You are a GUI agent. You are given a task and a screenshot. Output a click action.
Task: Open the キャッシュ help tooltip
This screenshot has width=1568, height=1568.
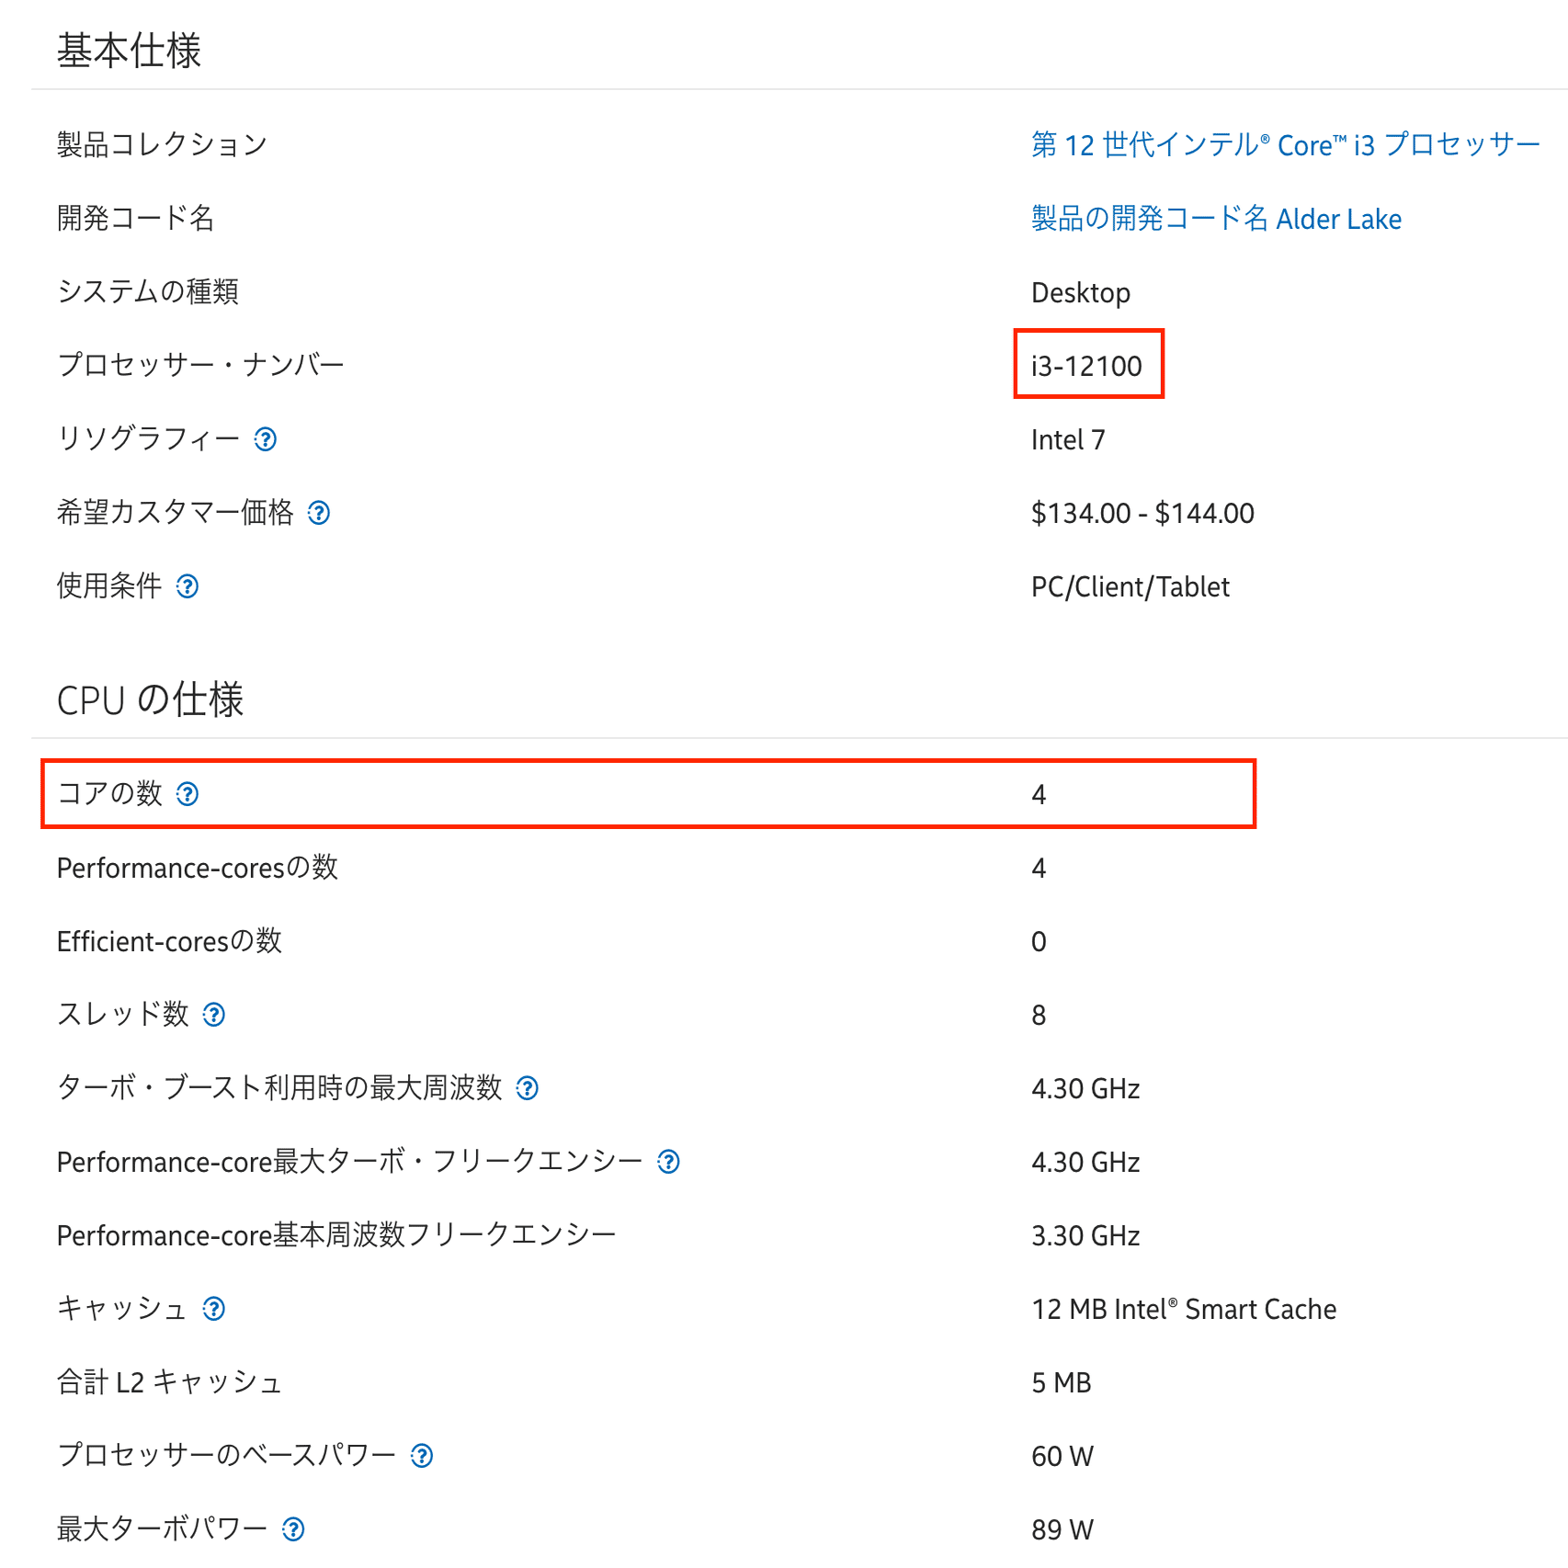(214, 1309)
